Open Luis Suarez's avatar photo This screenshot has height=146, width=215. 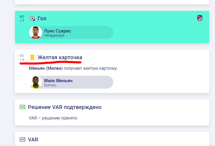tap(36, 32)
